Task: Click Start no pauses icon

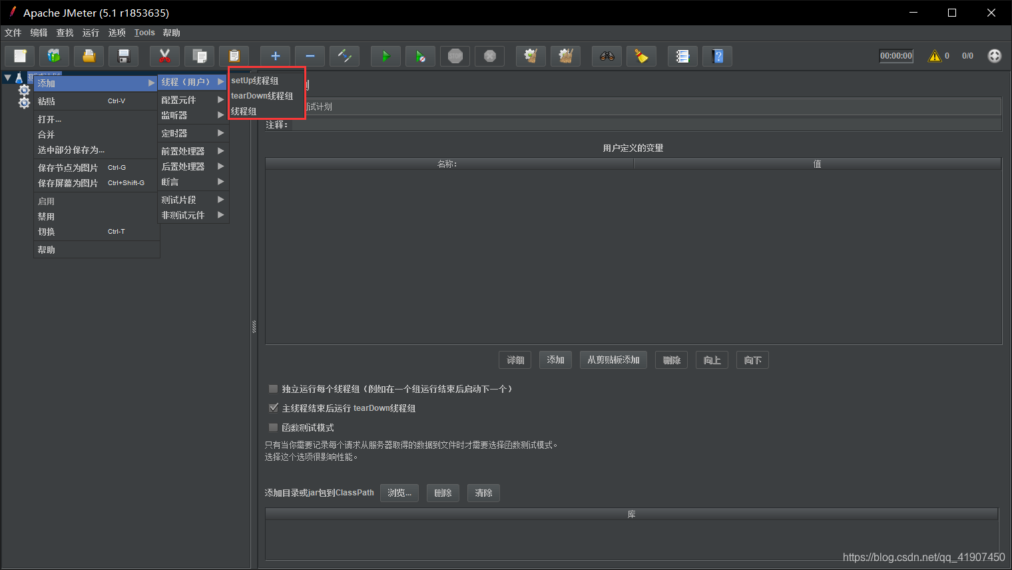Action: point(421,56)
